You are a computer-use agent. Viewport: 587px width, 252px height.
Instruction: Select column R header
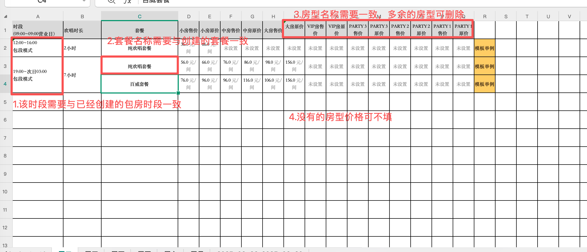pos(485,16)
